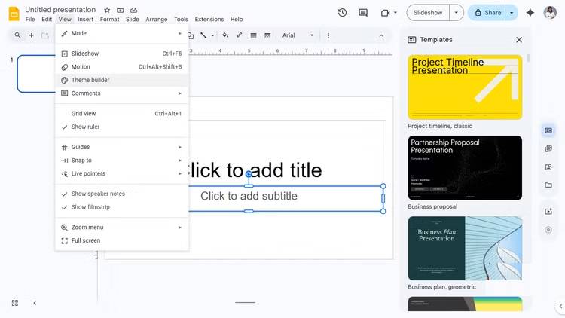Viewport: 565px width, 318px height.
Task: Open the Slideshow options dropdown arrow
Action: [456, 13]
